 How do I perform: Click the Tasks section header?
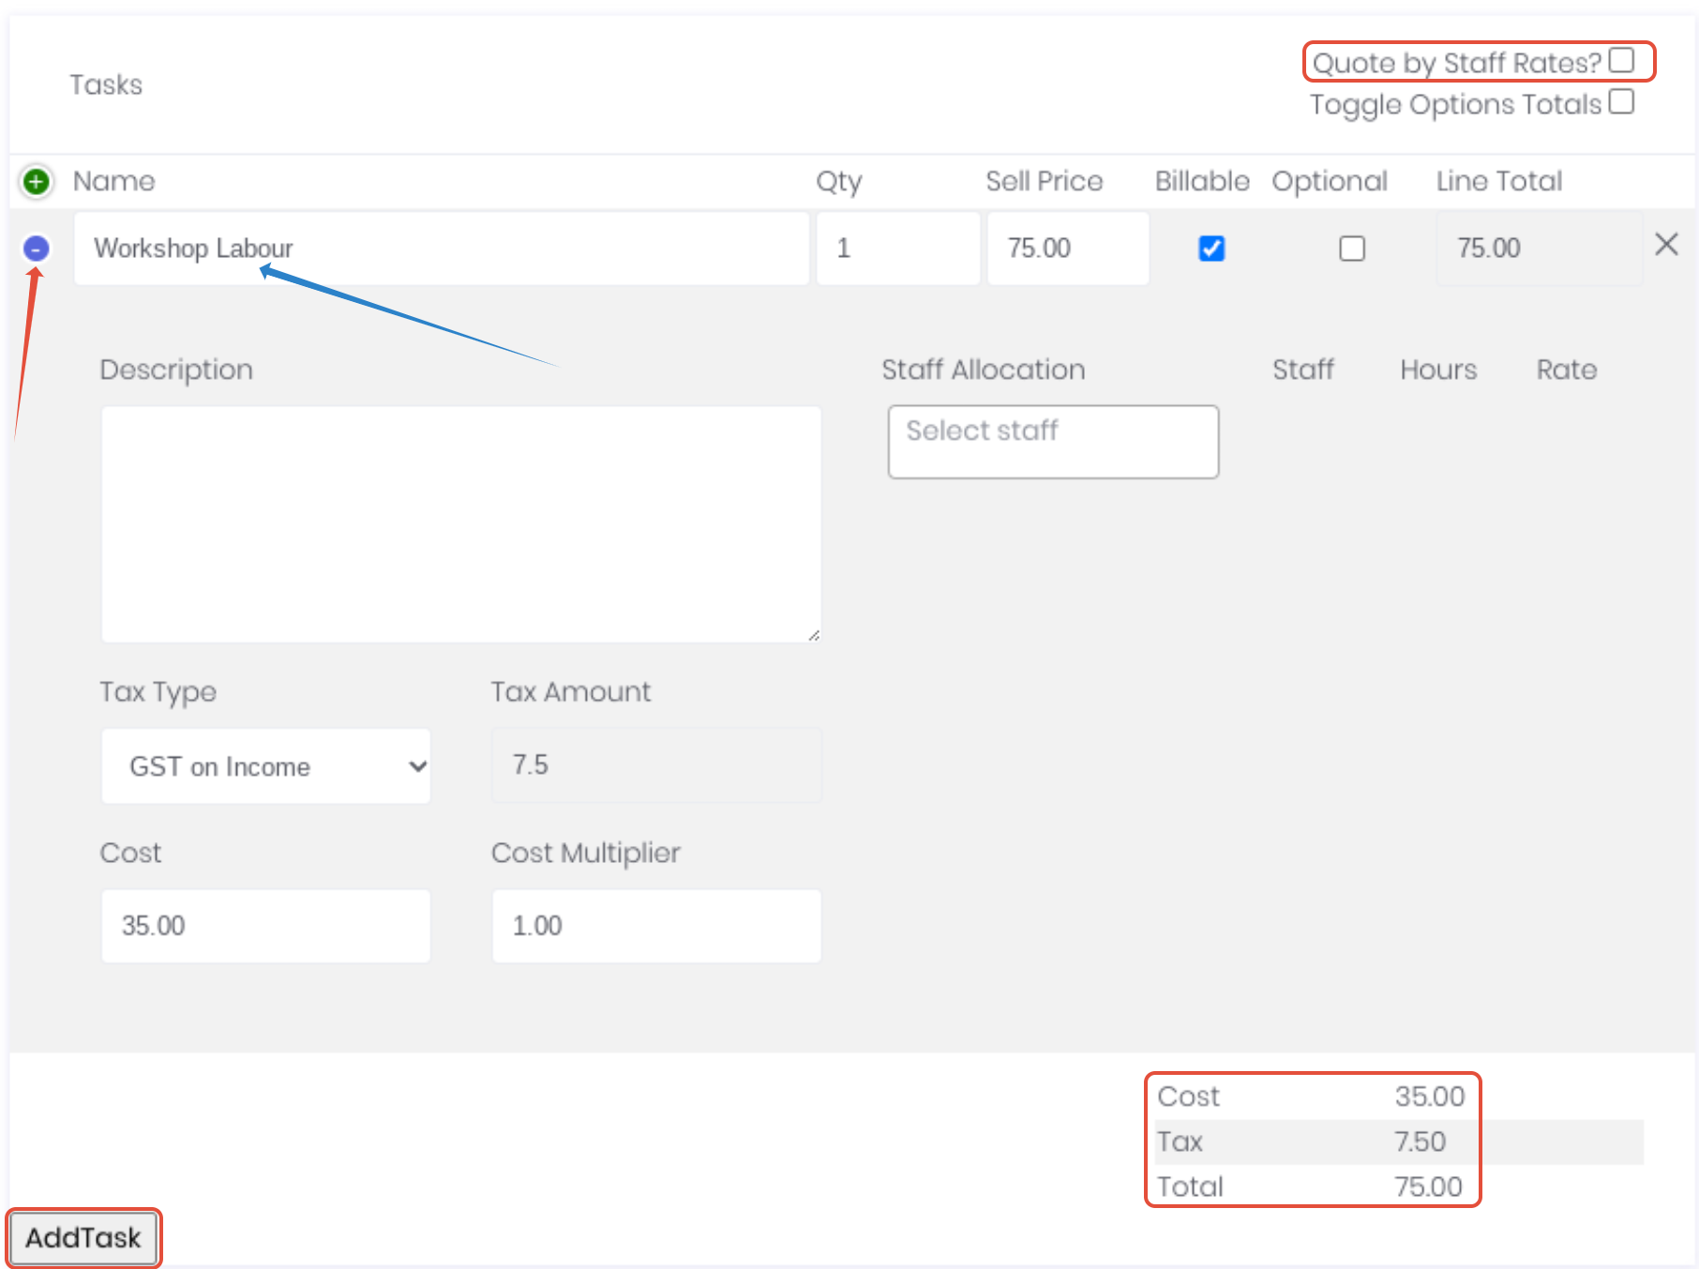click(106, 84)
